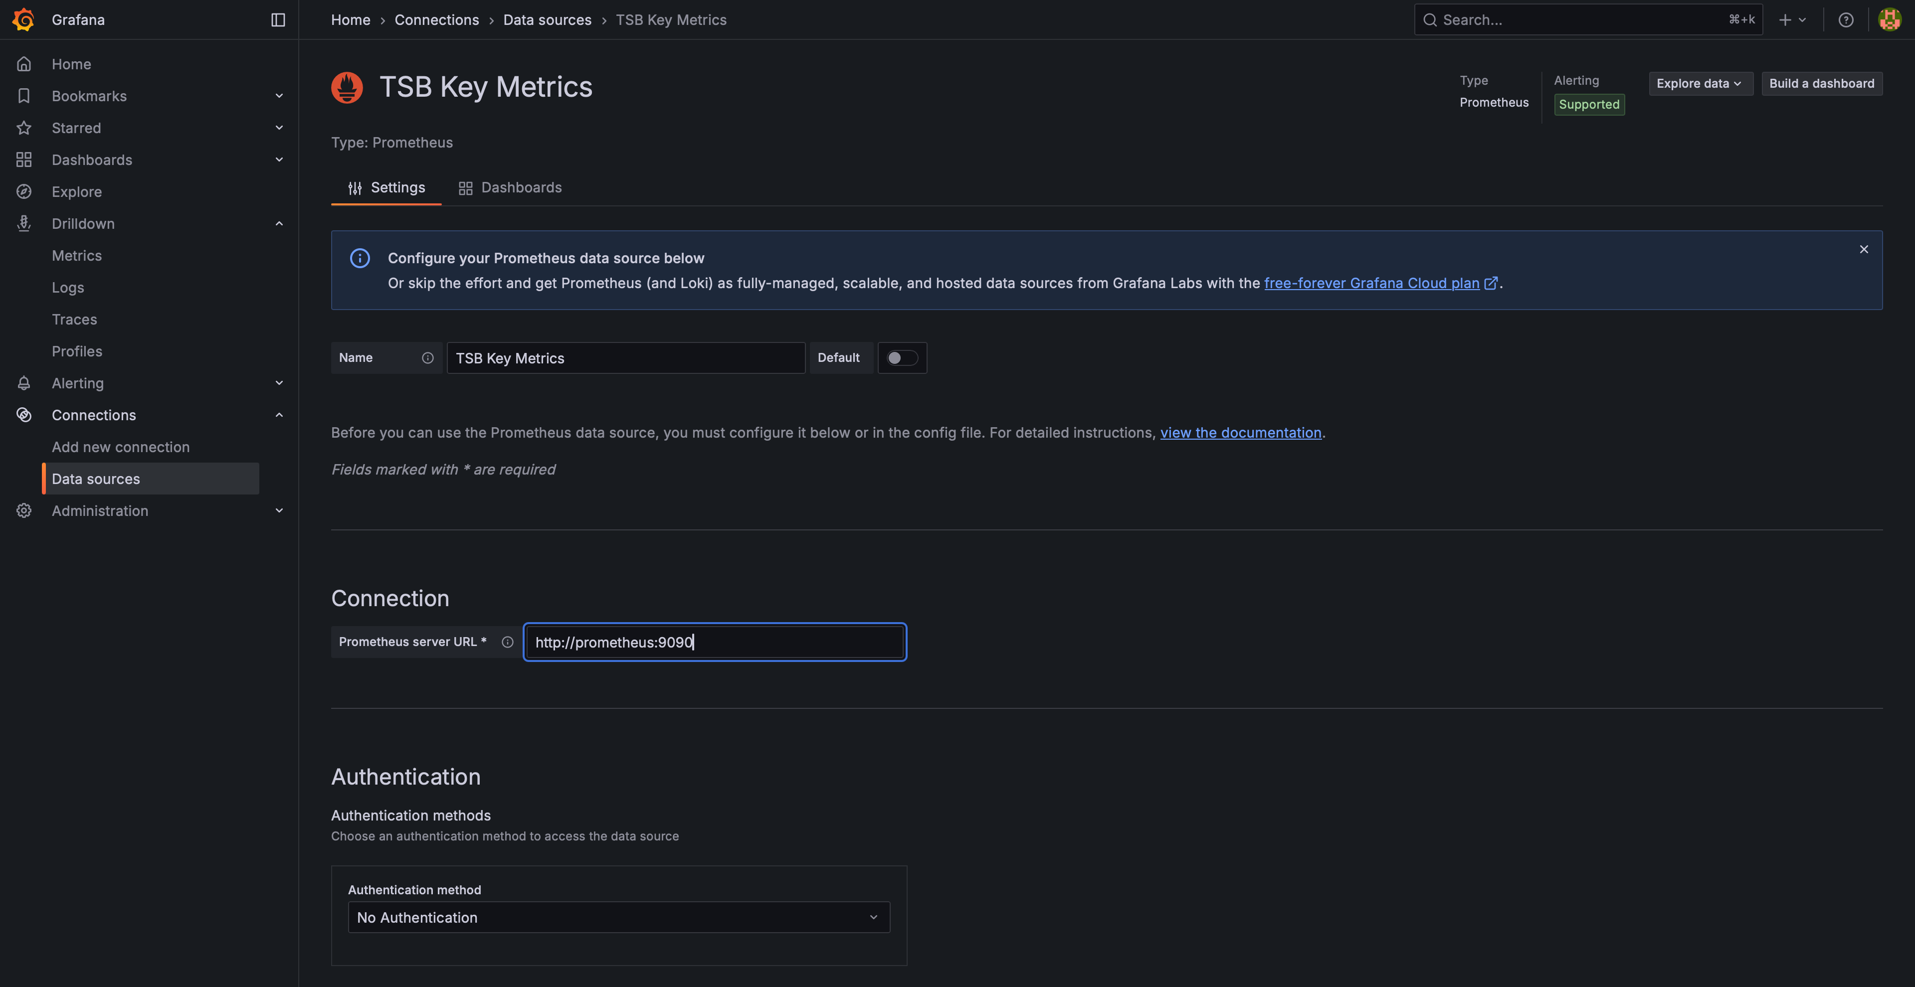Toggle the Default data source switch

[x=901, y=358]
